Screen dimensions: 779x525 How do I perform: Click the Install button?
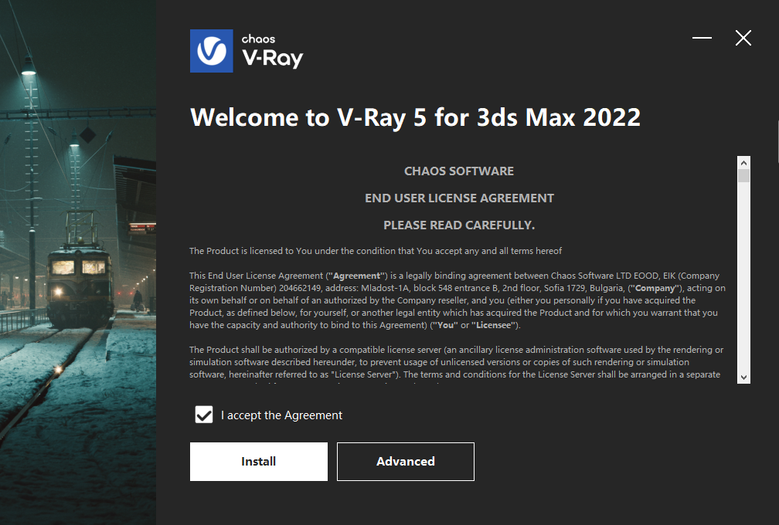click(258, 461)
